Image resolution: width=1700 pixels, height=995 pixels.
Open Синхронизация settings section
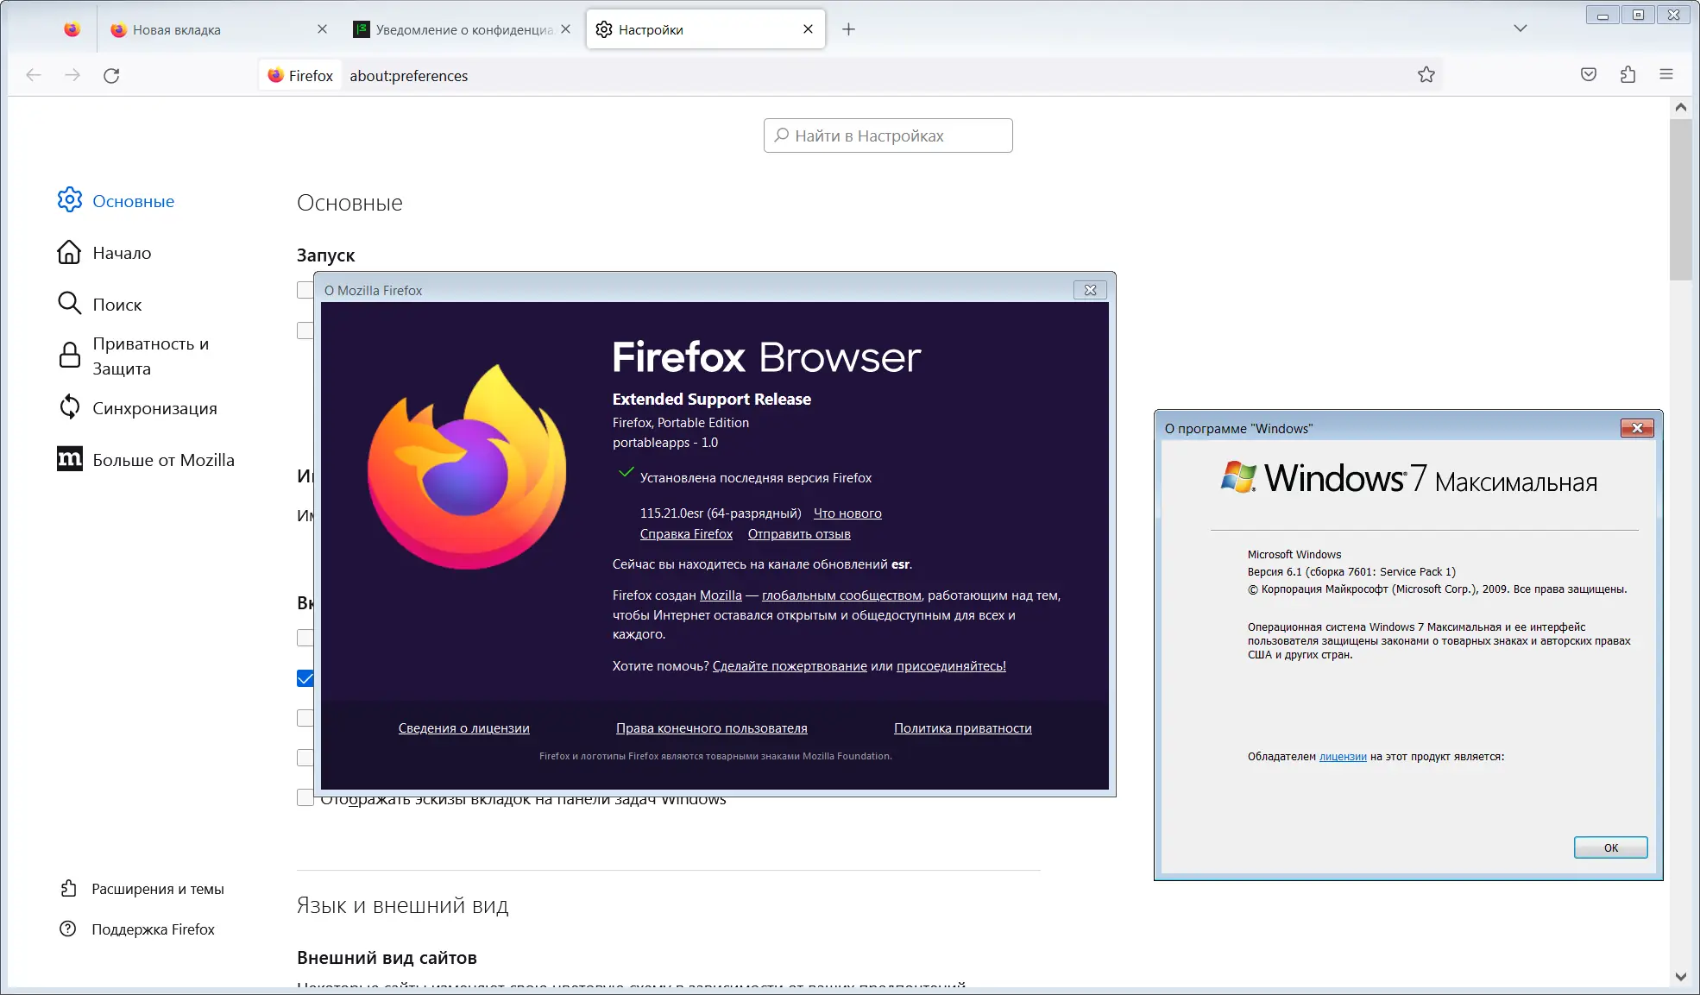point(154,407)
